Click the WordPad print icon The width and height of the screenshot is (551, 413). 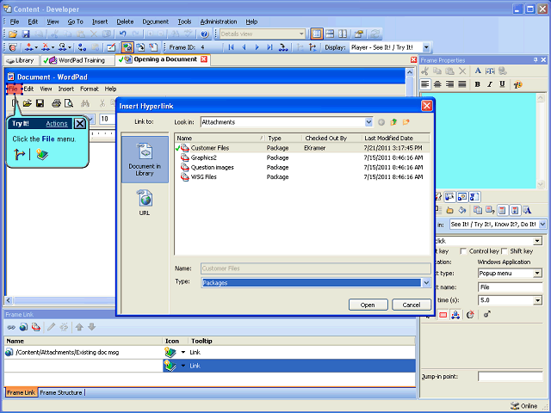tap(56, 103)
